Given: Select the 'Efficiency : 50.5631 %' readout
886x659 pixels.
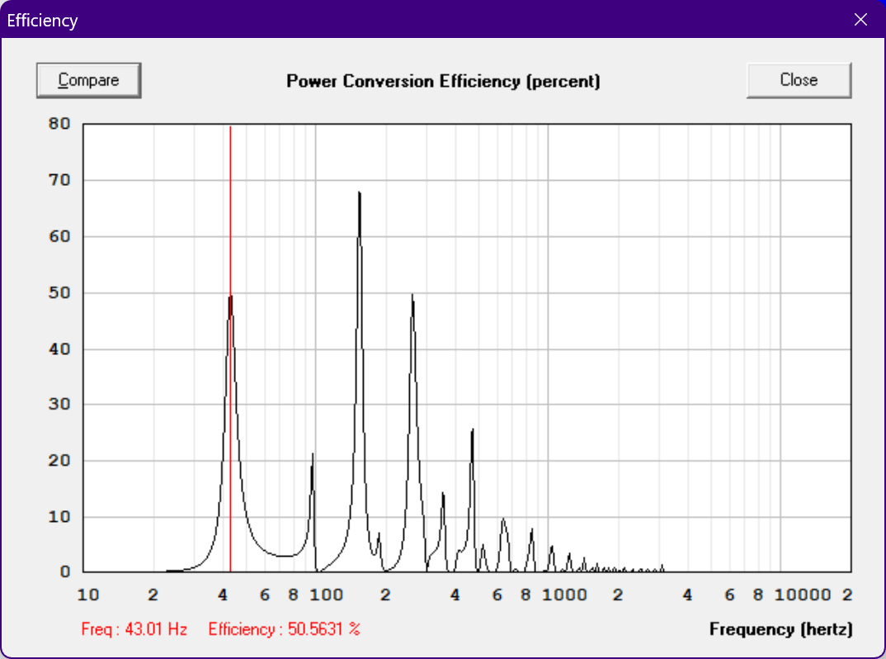Looking at the screenshot, I should pos(285,629).
